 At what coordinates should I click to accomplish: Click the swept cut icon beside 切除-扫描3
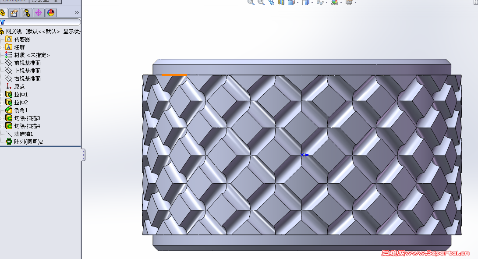(x=9, y=118)
